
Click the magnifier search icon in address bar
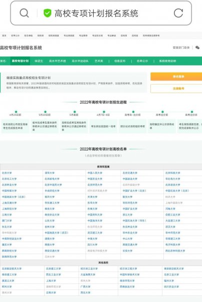pos(24,13)
